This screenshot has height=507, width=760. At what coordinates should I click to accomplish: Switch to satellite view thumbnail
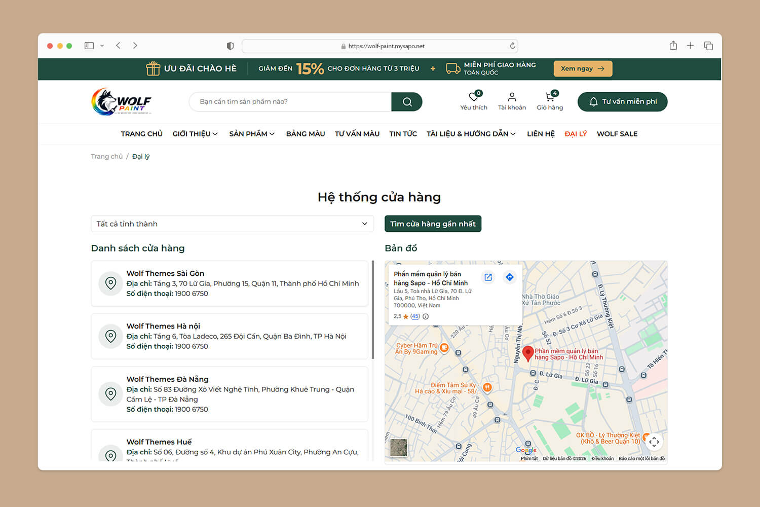coord(399,448)
